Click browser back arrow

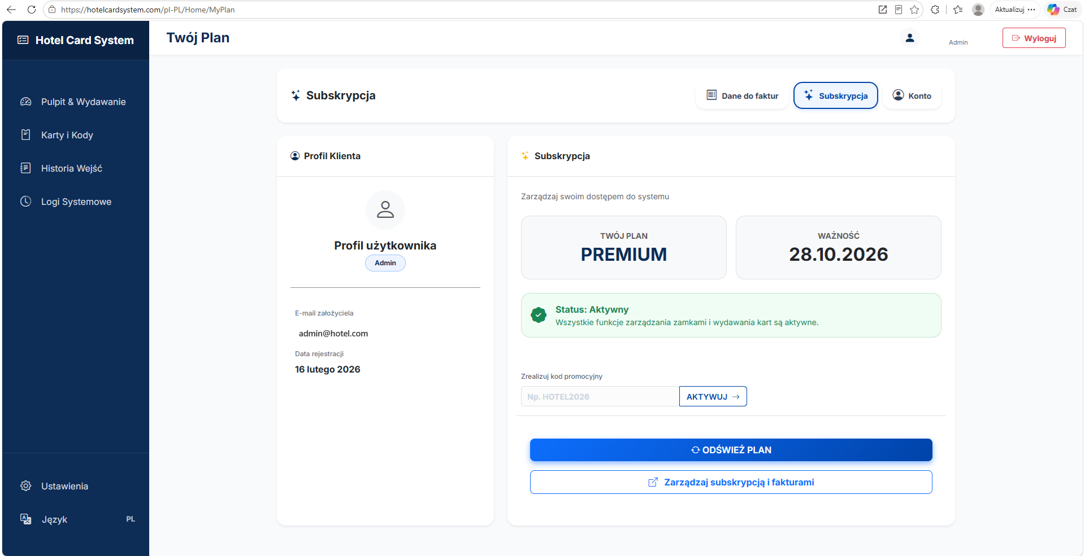click(x=11, y=10)
